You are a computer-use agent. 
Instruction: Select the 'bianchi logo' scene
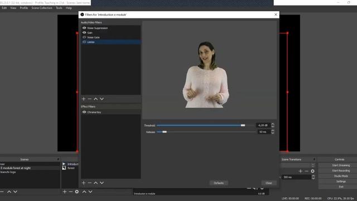[x=30, y=172]
